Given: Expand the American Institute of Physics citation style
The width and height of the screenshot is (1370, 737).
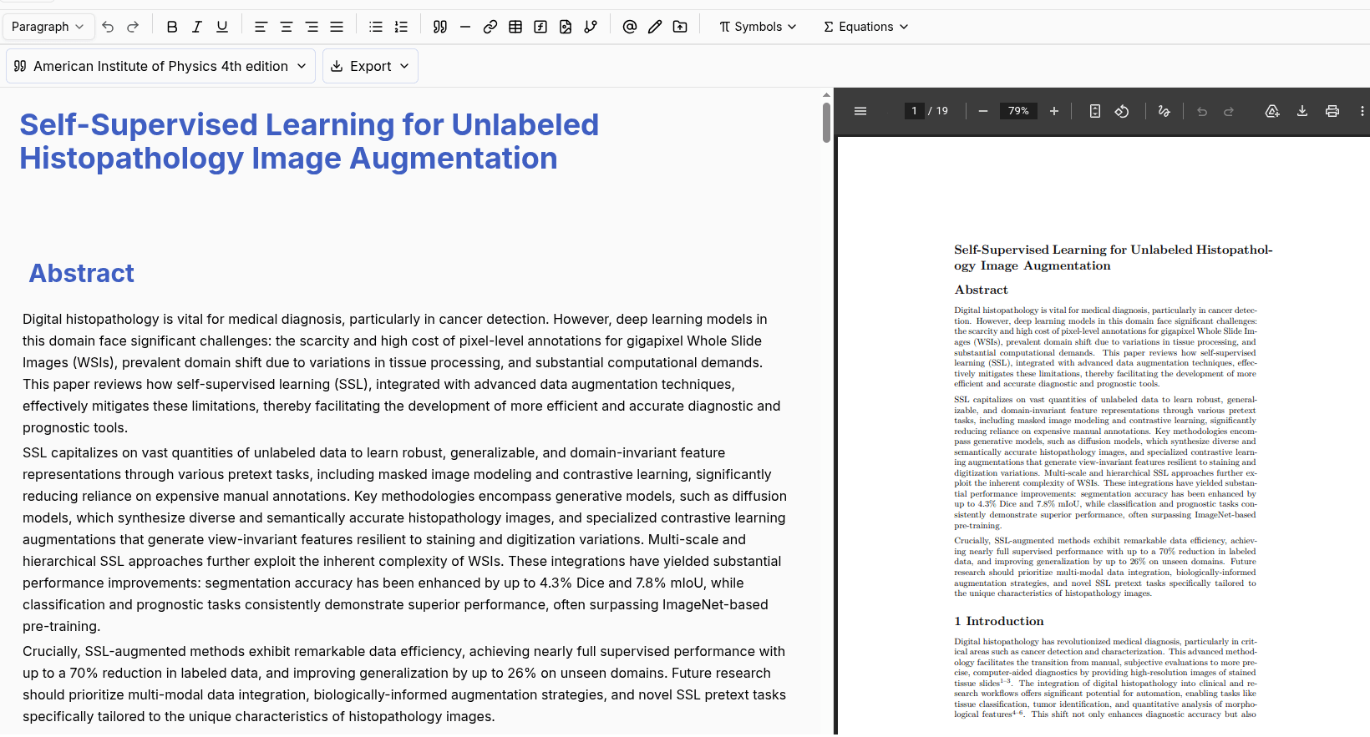Looking at the screenshot, I should pos(160,66).
